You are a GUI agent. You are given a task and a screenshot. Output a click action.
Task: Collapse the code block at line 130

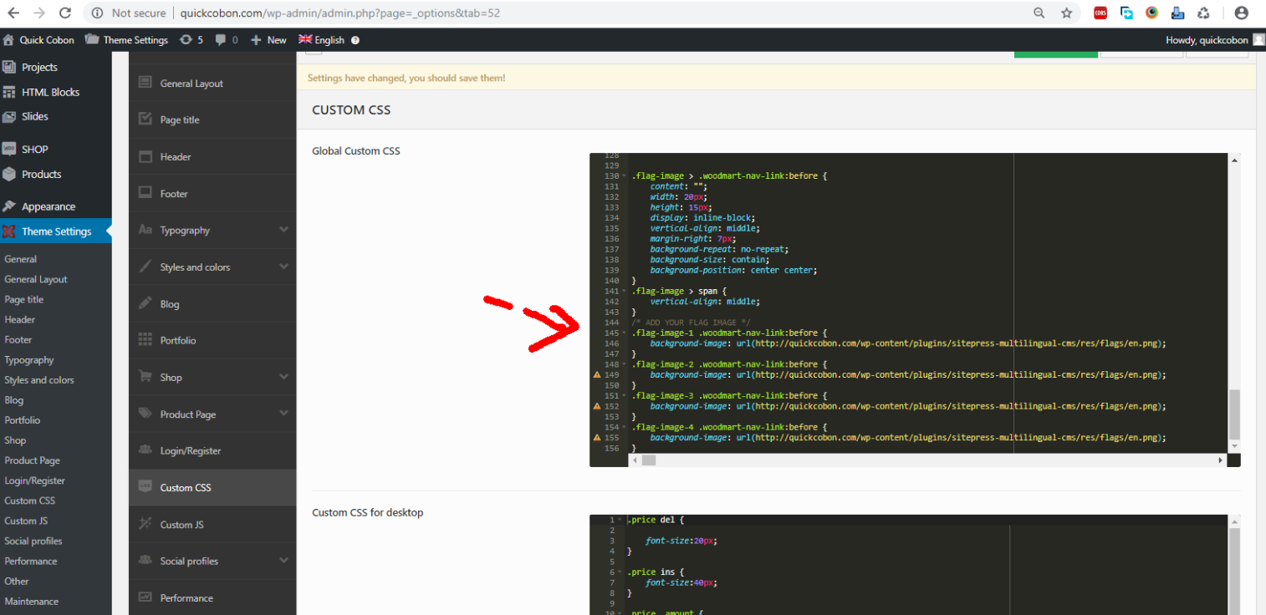(x=624, y=176)
